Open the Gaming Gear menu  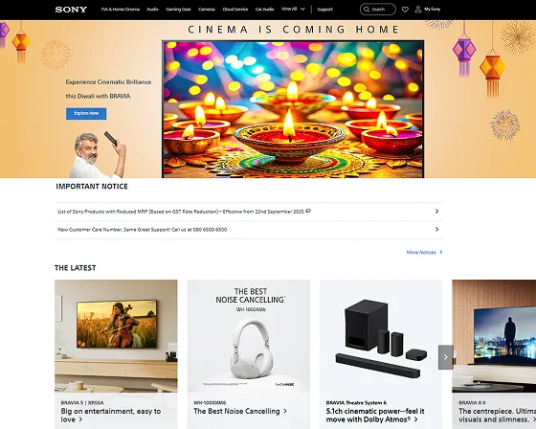[x=178, y=10]
